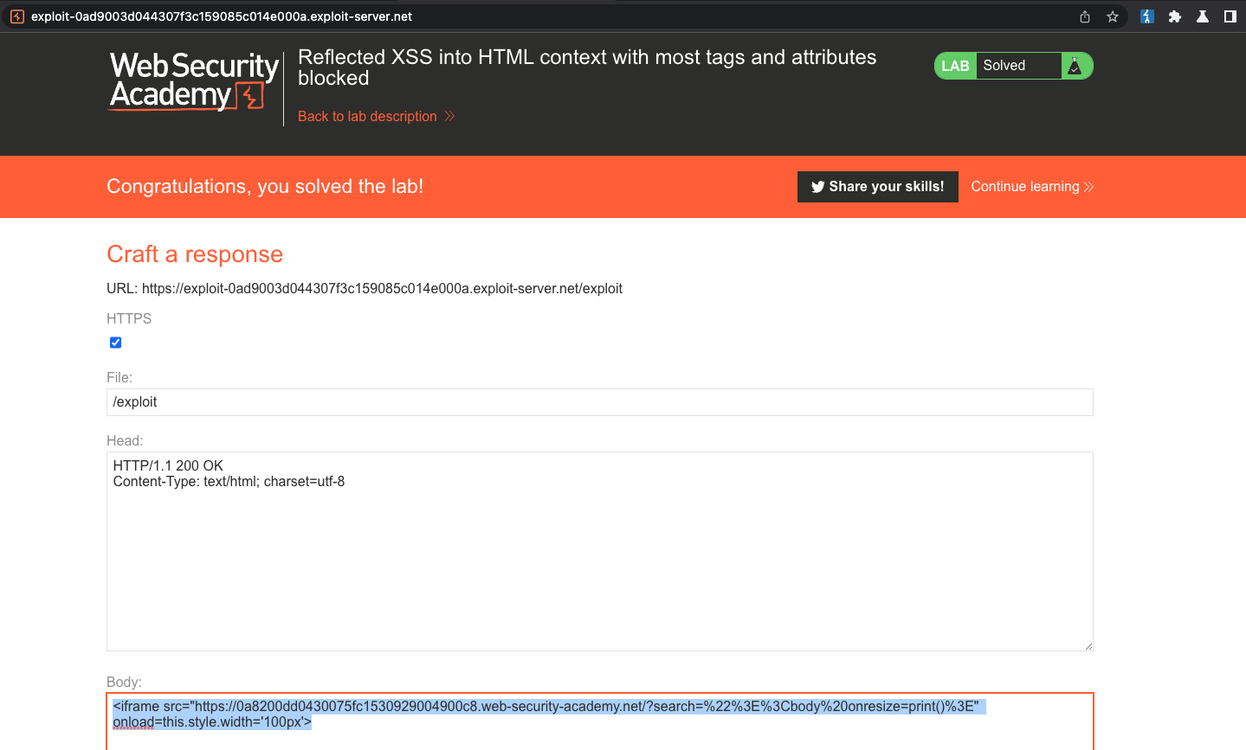Click the green LAB status label
1246x750 pixels.
955,66
